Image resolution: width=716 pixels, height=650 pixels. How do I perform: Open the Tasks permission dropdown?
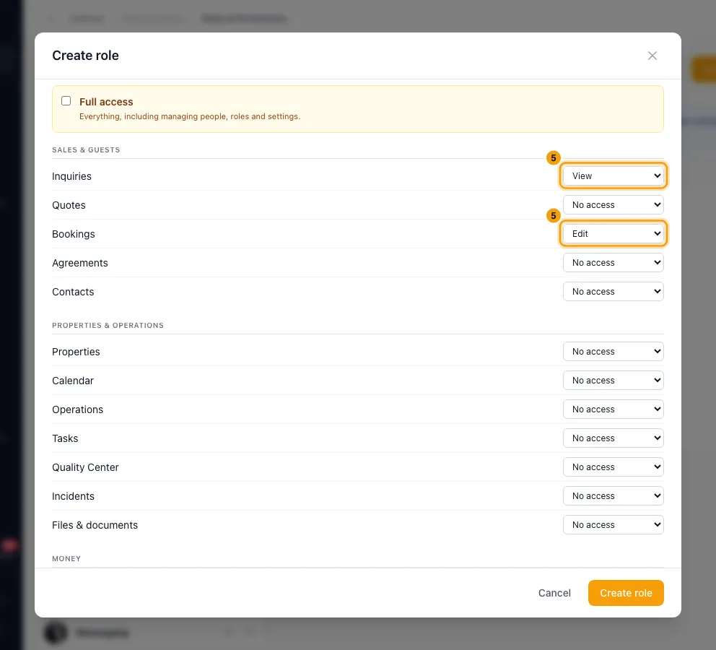click(614, 438)
